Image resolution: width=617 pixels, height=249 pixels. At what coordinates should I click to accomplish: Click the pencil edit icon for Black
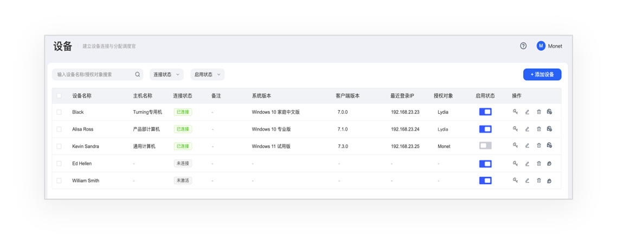click(527, 112)
